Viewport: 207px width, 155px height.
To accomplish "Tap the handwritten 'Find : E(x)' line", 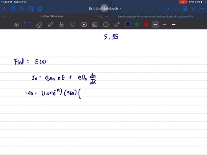I will tap(30, 62).
